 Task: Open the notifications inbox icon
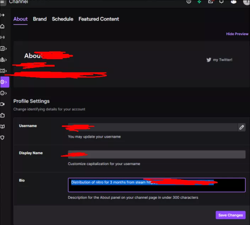click(x=211, y=2)
